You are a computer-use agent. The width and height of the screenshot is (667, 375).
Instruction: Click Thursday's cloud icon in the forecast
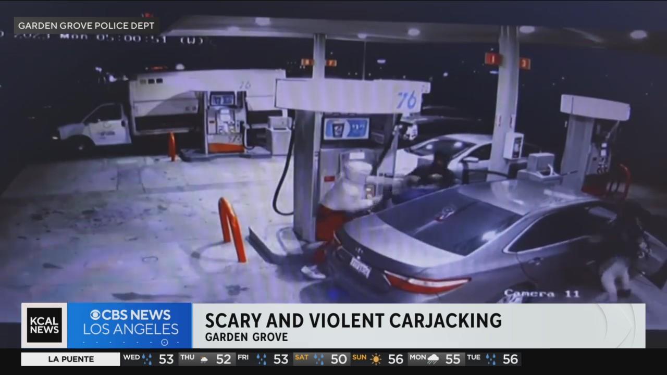204,359
